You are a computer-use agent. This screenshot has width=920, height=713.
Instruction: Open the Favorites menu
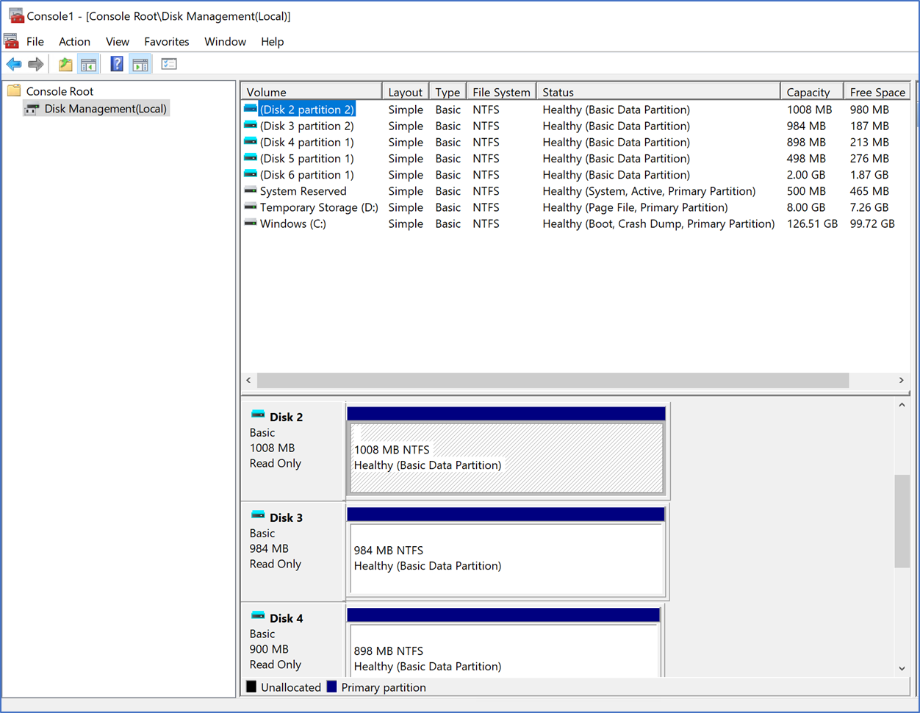[x=167, y=42]
